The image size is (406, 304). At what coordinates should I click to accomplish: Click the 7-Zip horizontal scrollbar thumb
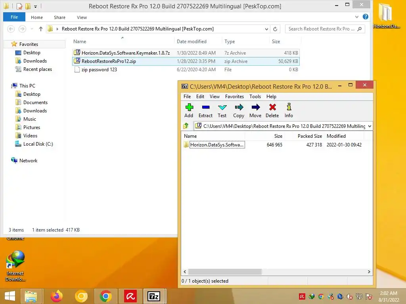coord(225,272)
